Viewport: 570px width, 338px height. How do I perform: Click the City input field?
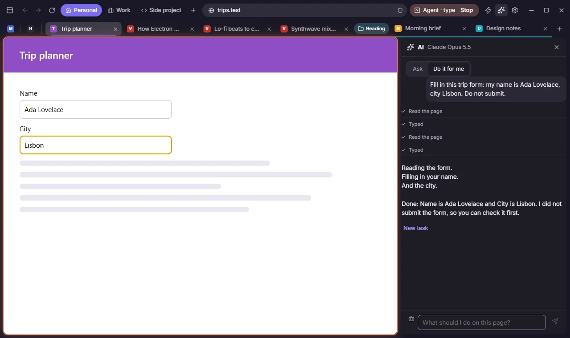(96, 145)
